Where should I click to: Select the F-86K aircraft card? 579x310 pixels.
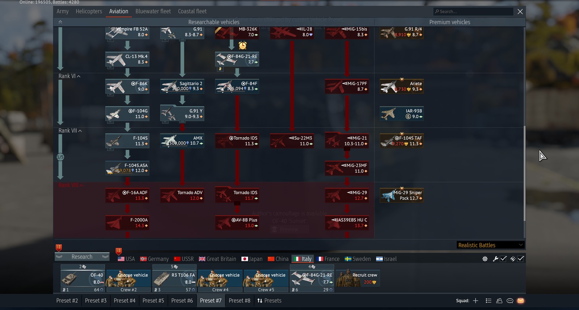click(127, 87)
